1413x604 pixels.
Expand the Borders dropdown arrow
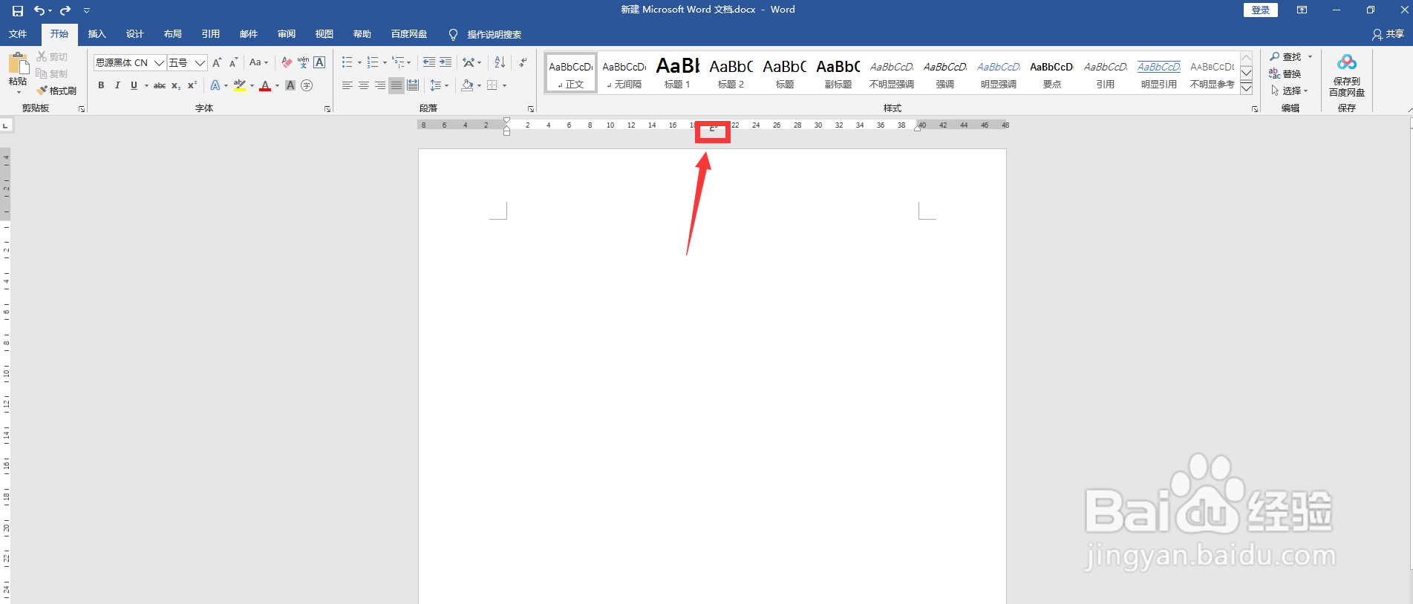coord(504,85)
